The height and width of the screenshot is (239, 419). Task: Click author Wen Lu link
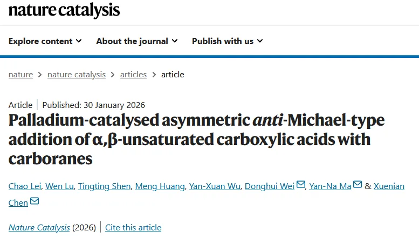click(x=60, y=186)
